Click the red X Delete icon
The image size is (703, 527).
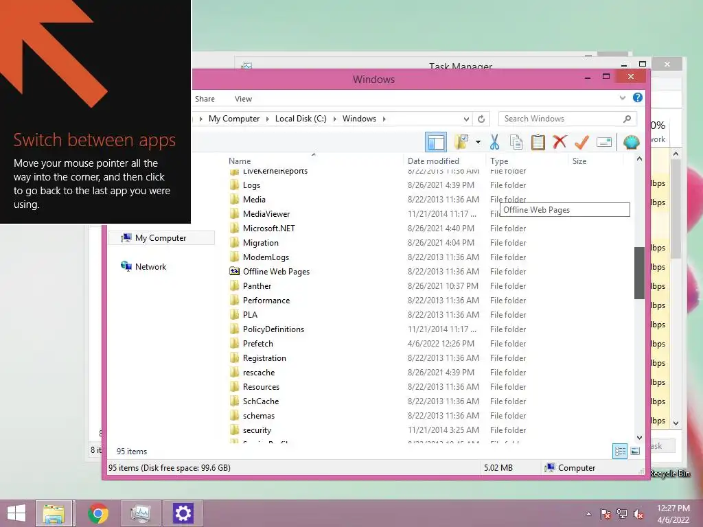[560, 142]
